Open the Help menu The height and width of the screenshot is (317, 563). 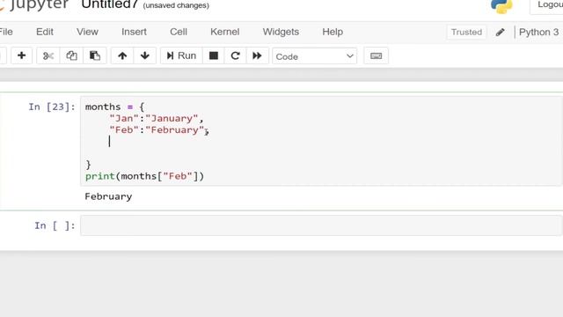333,32
